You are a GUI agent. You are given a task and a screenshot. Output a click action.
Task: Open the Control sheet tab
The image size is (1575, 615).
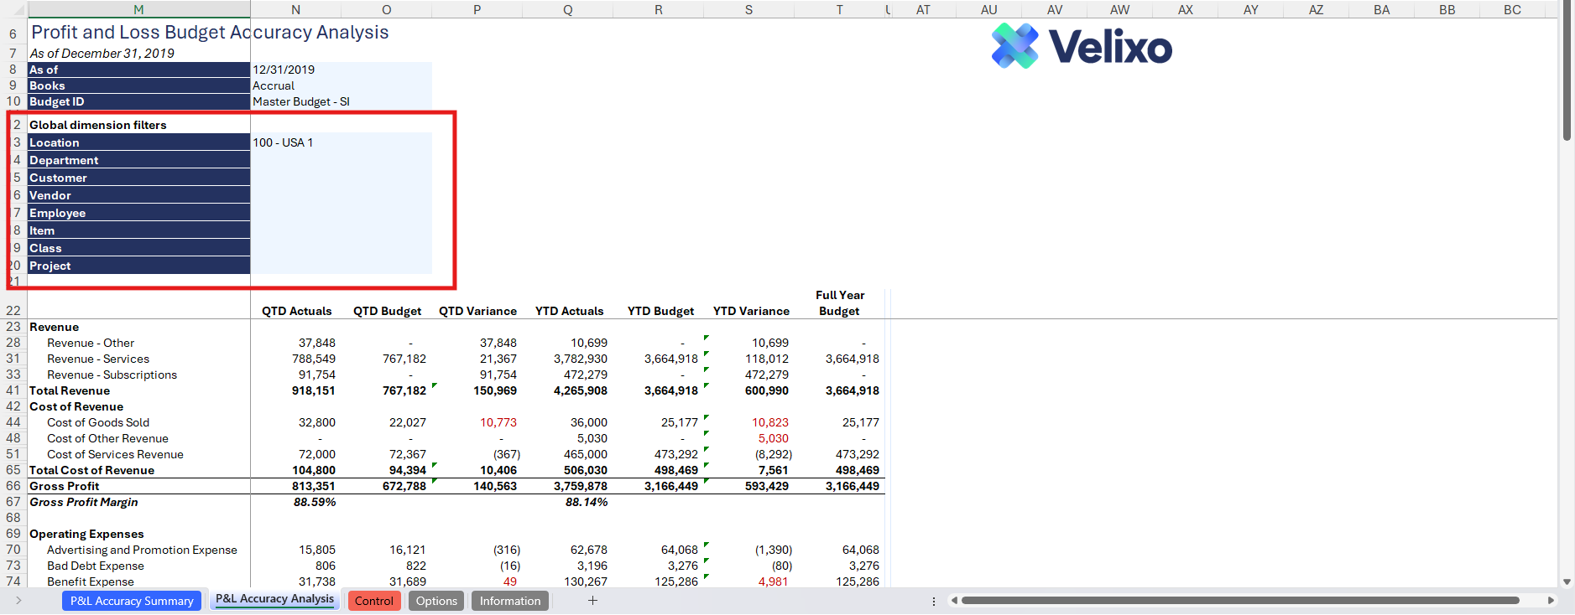[373, 601]
